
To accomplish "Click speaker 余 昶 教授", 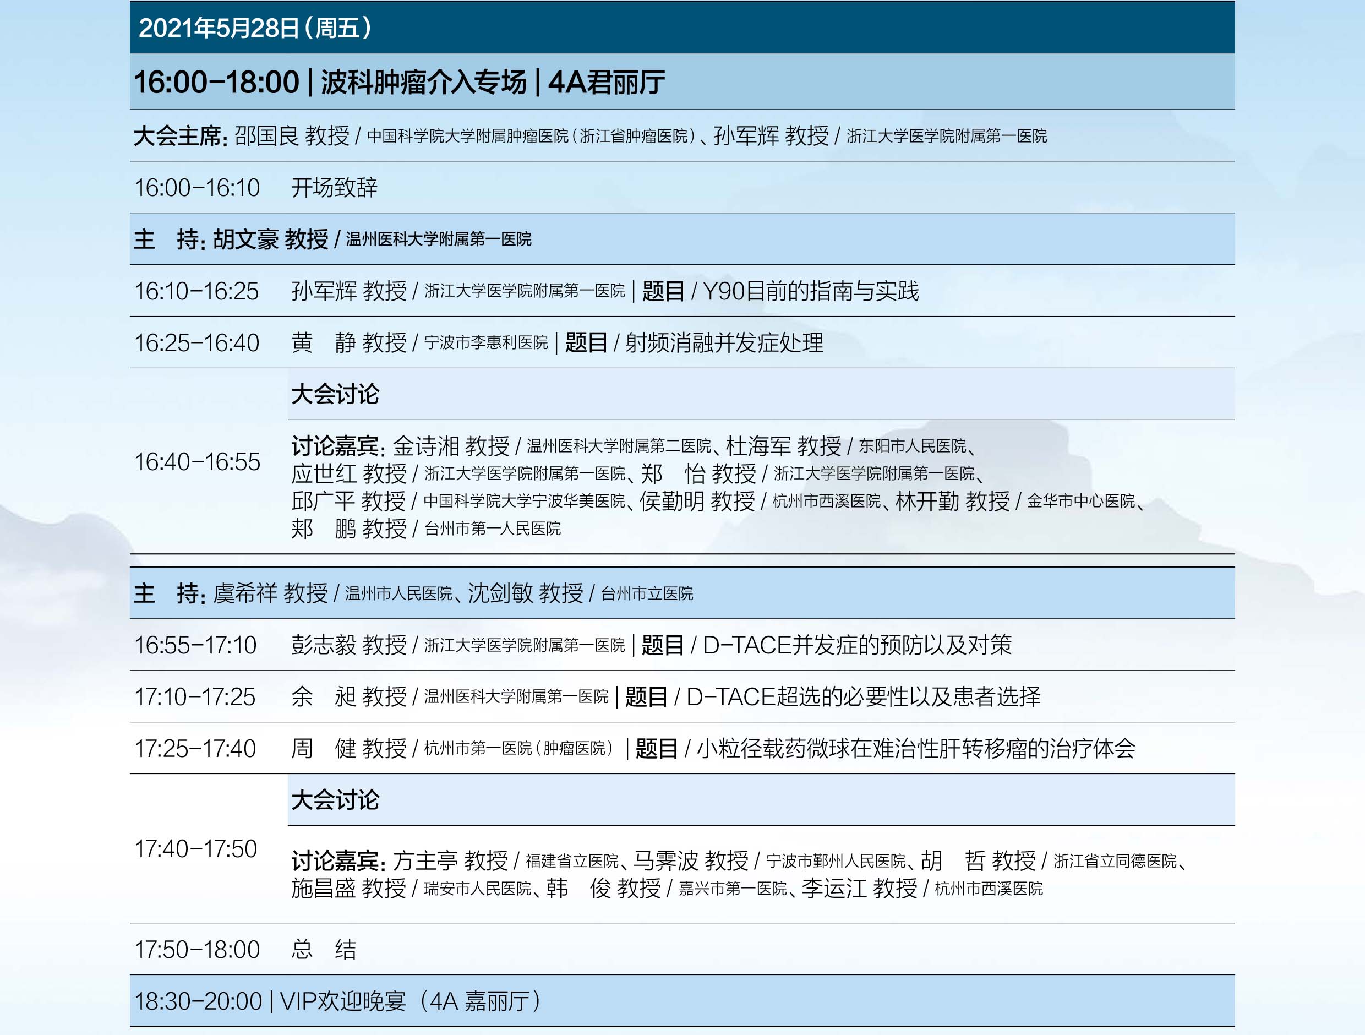I will pos(348,698).
